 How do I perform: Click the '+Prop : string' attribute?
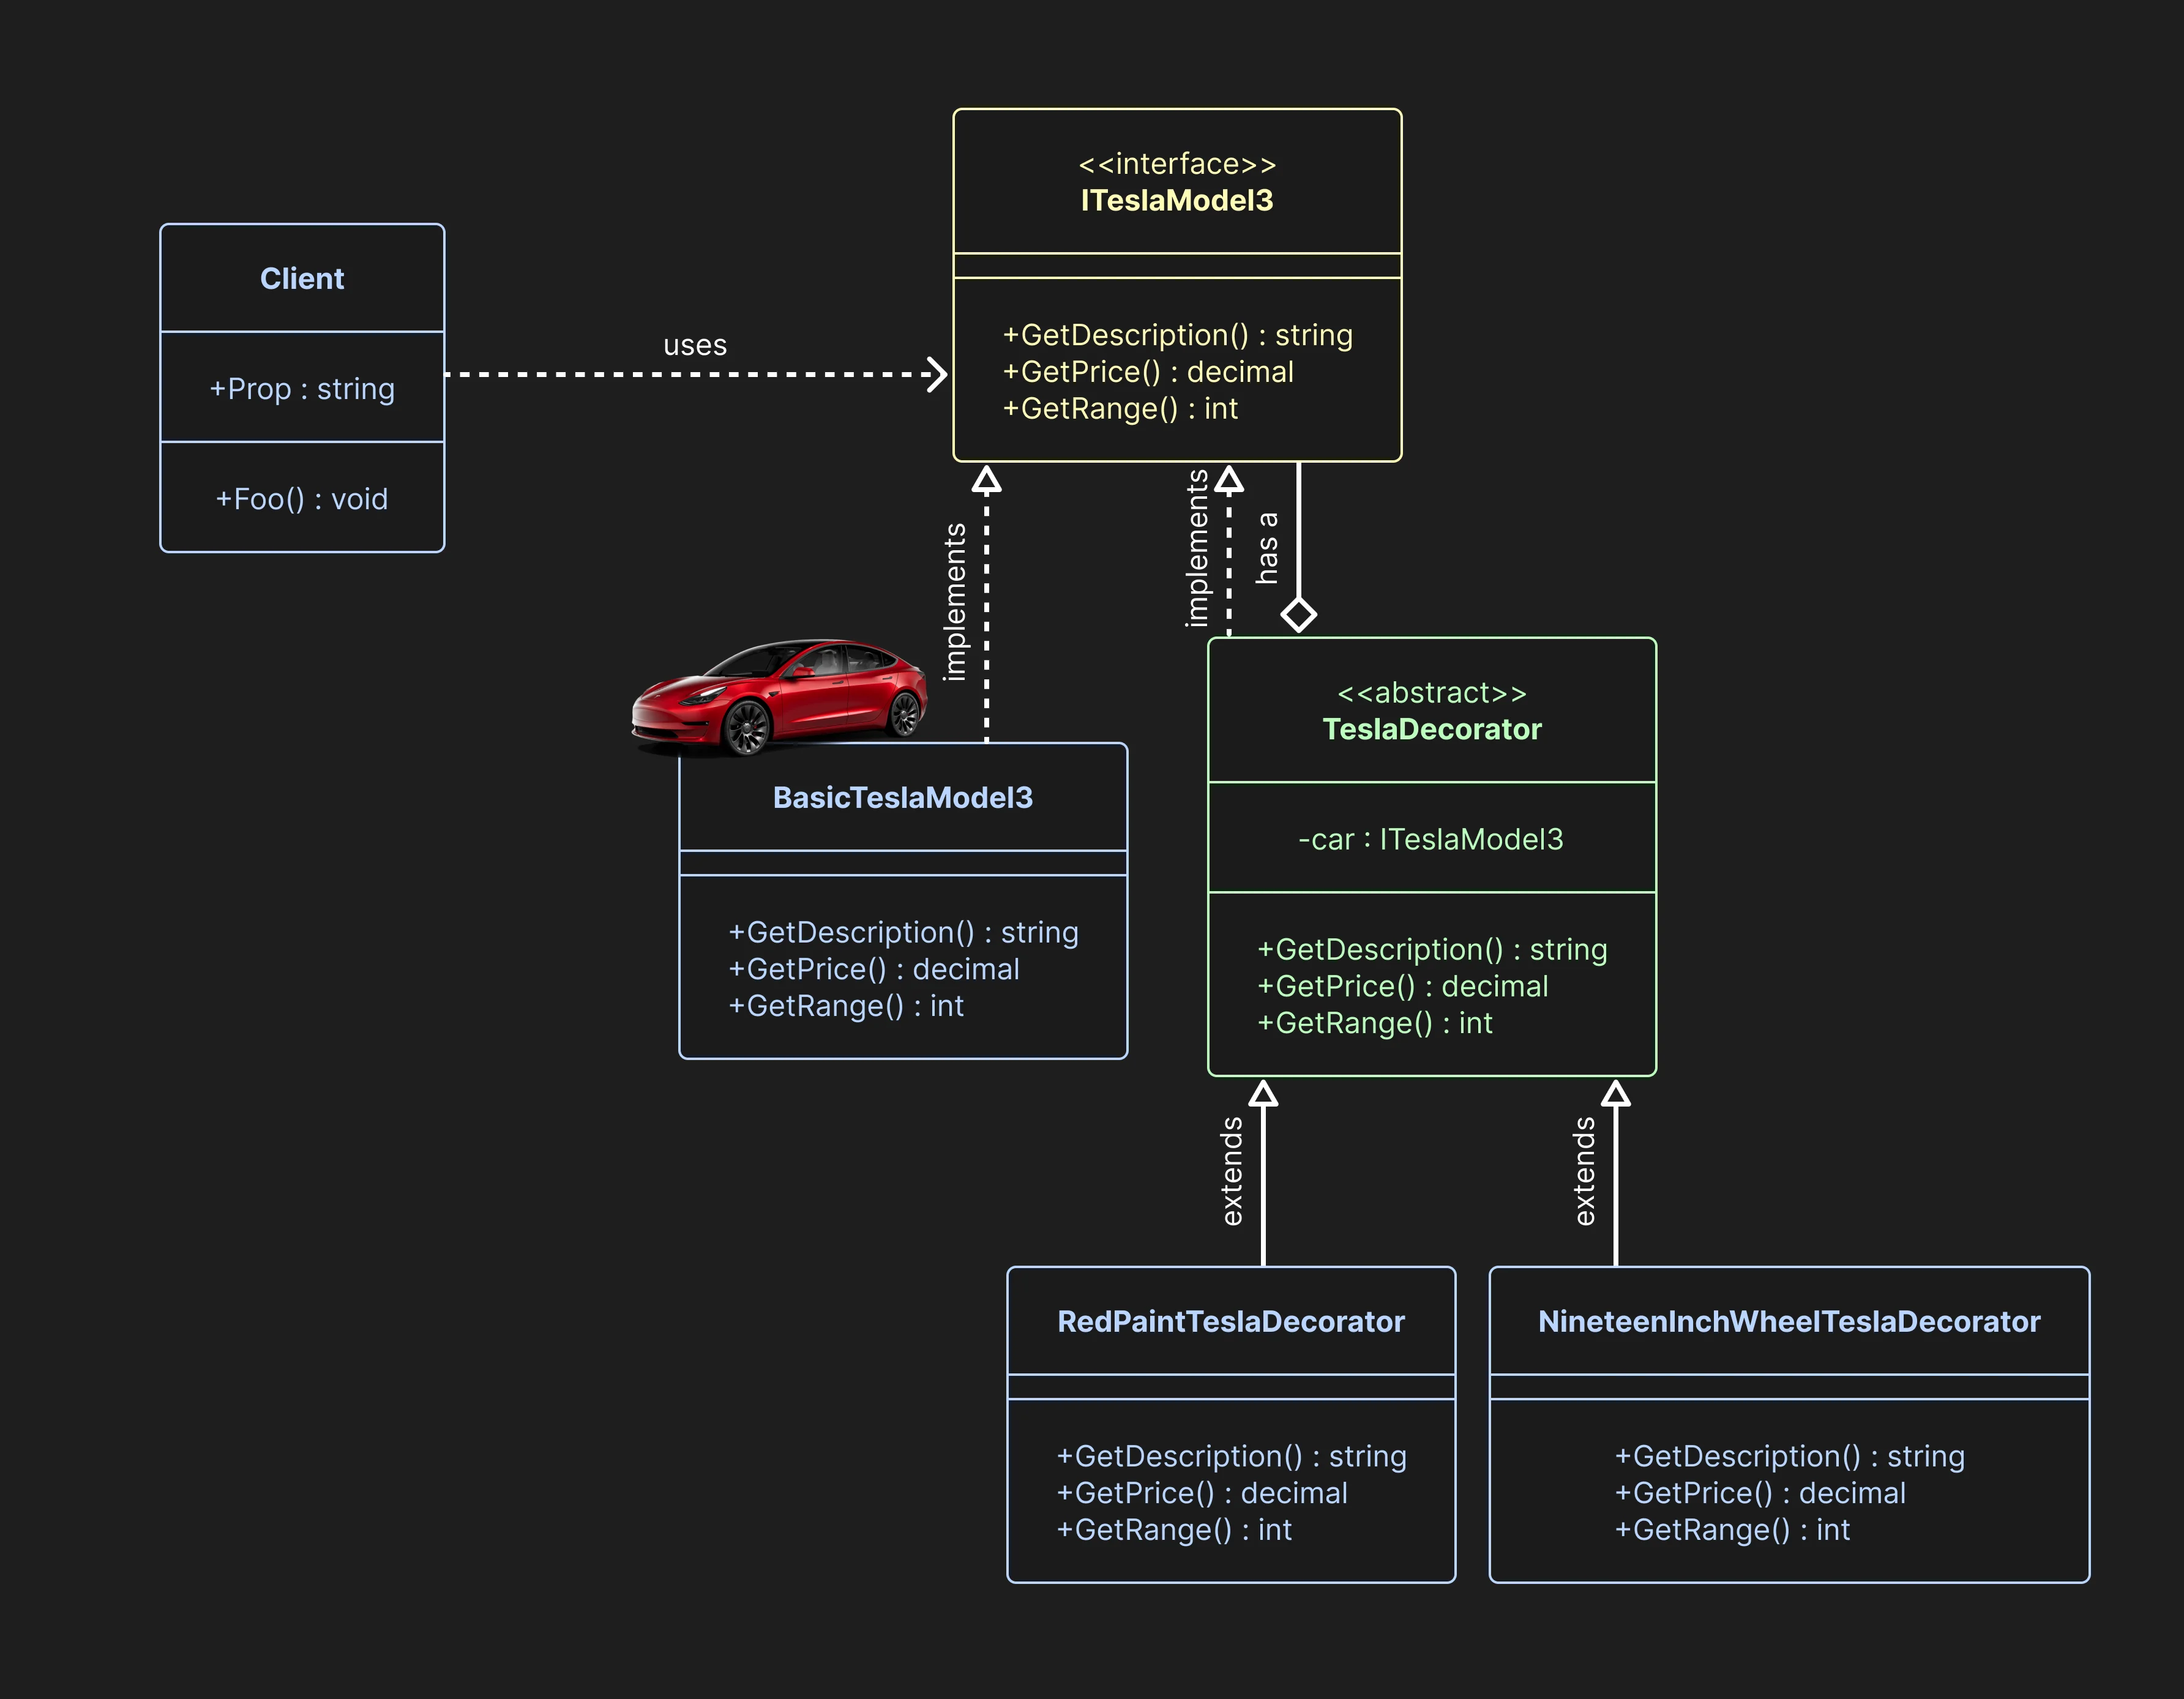coord(302,389)
